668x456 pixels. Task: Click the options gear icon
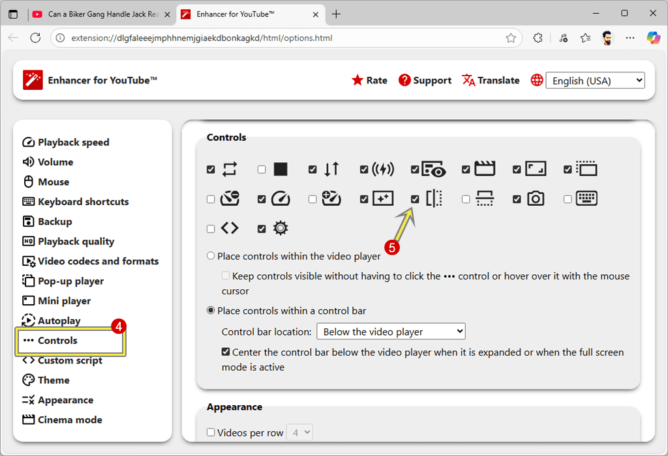(x=281, y=229)
